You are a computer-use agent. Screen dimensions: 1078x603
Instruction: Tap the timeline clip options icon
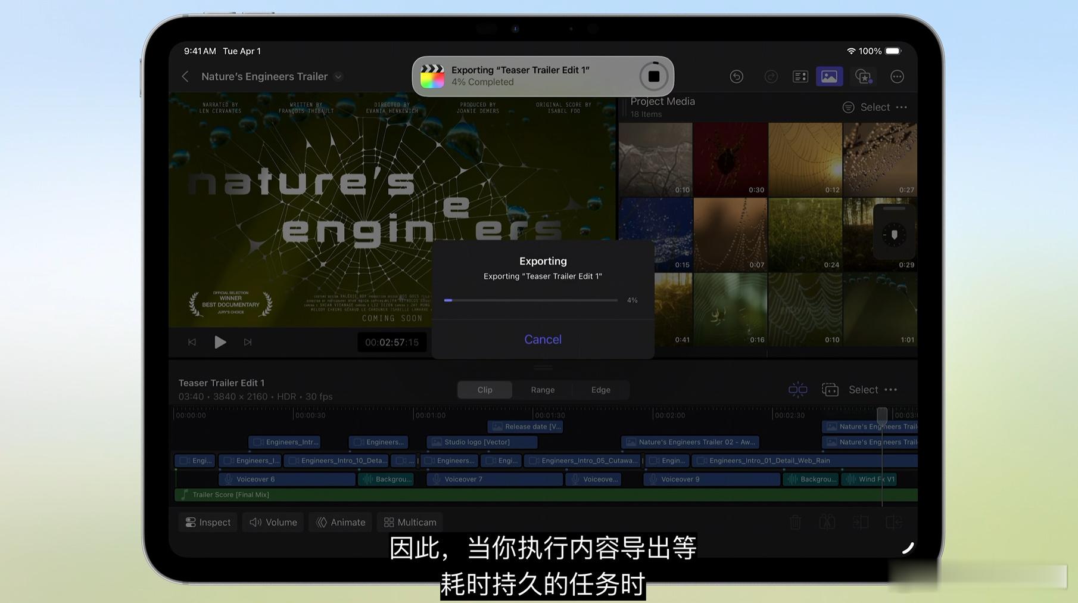tap(830, 390)
